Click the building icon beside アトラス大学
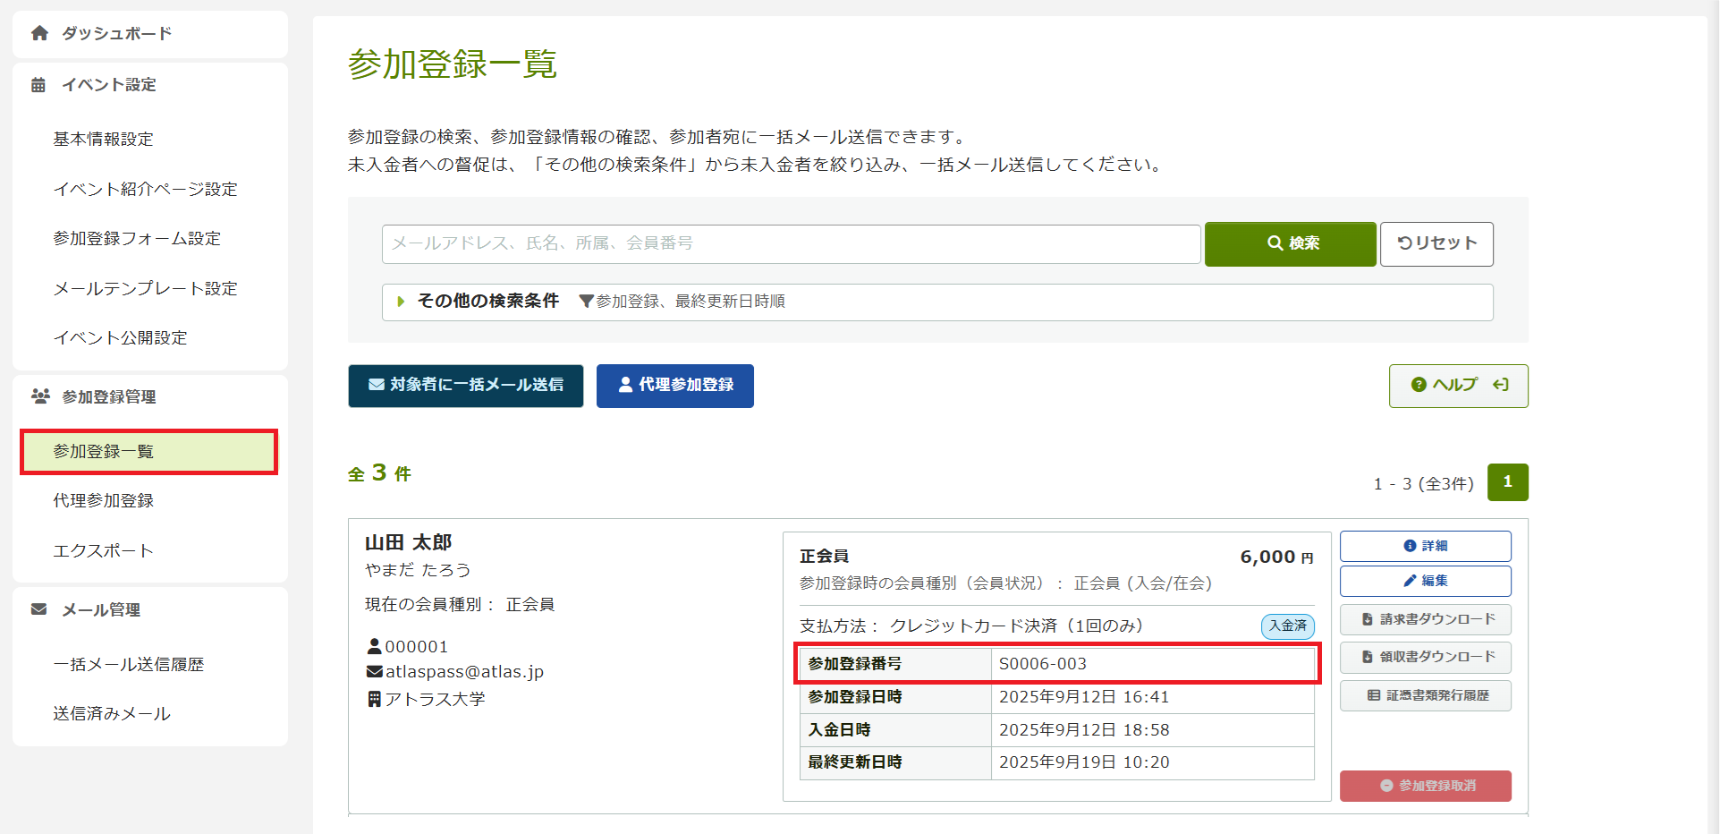This screenshot has height=834, width=1720. pyautogui.click(x=374, y=699)
